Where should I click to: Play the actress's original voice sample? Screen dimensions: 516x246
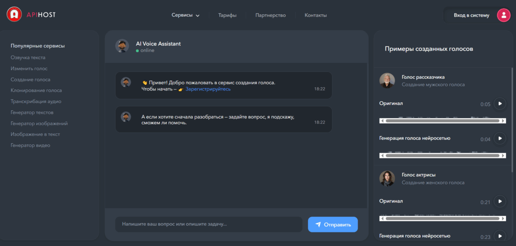point(500,201)
